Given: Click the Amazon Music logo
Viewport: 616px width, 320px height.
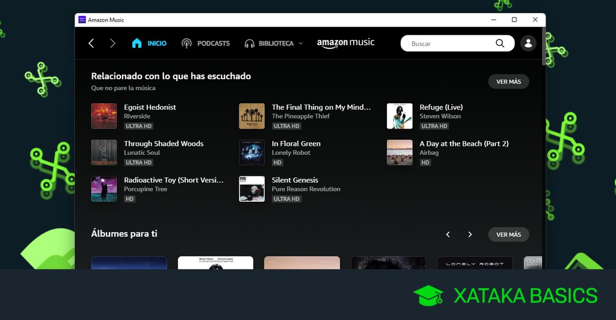Looking at the screenshot, I should coord(346,43).
